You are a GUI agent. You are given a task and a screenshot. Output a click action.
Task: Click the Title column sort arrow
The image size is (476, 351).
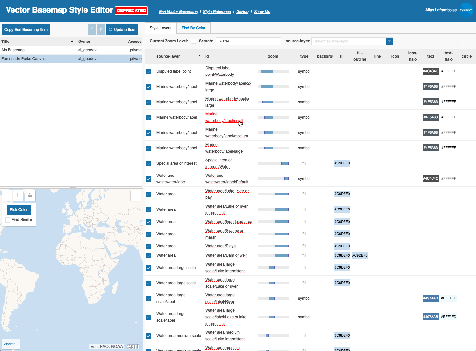coord(72,41)
